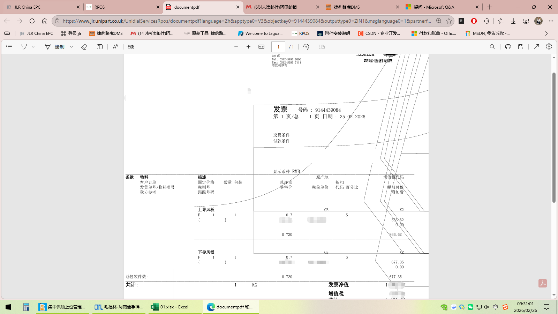Screen dimensions: 558x314
Task: Click the muted volume tray icon
Action: click(x=487, y=307)
